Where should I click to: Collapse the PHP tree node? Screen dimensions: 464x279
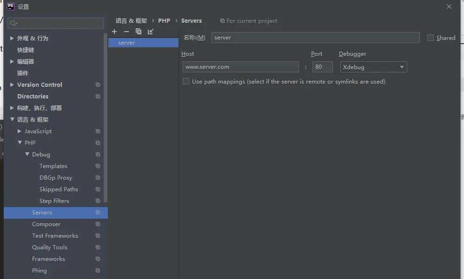[19, 143]
